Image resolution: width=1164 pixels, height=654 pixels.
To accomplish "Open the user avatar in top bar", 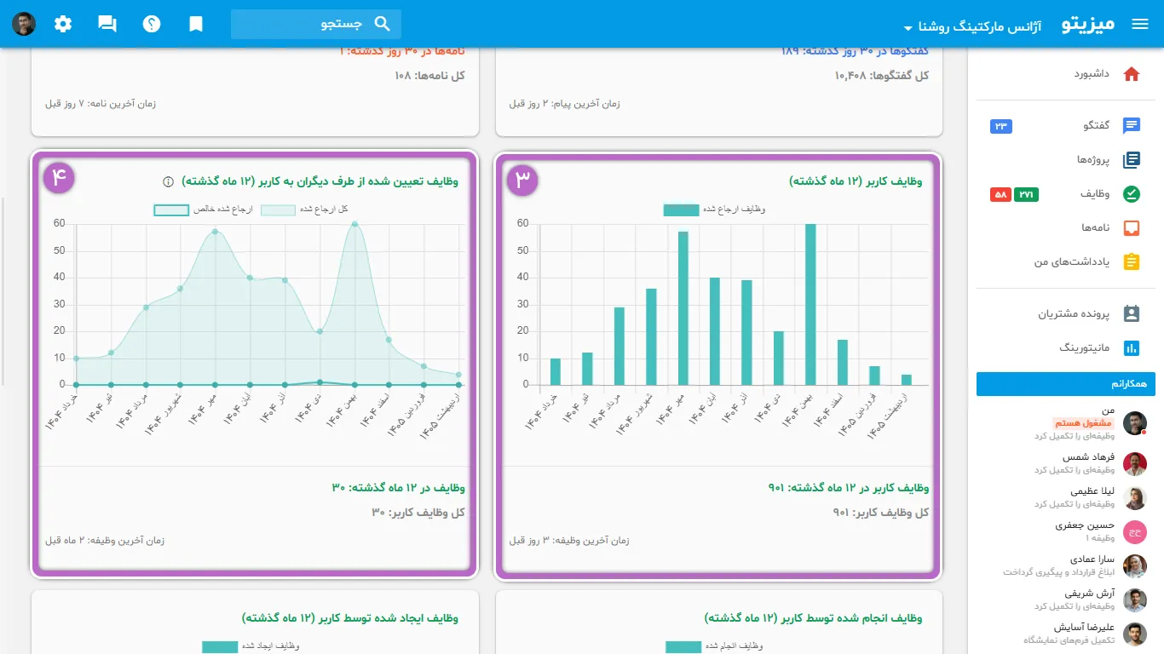I will (x=24, y=24).
